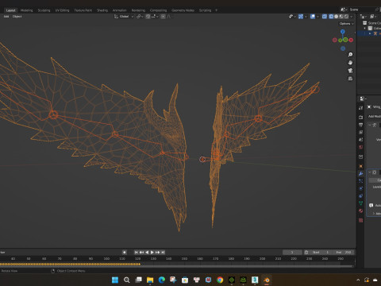Viewport: 381px width, 286px height.
Task: Open the Material properties tab
Action: [360, 211]
